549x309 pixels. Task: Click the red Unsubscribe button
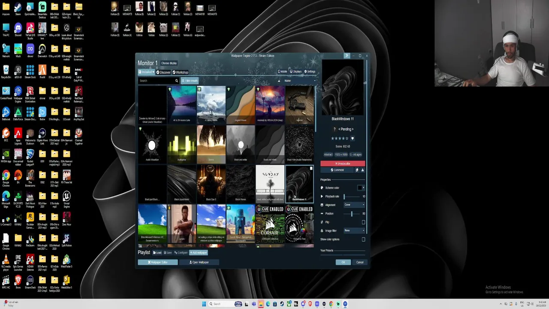[x=343, y=164]
